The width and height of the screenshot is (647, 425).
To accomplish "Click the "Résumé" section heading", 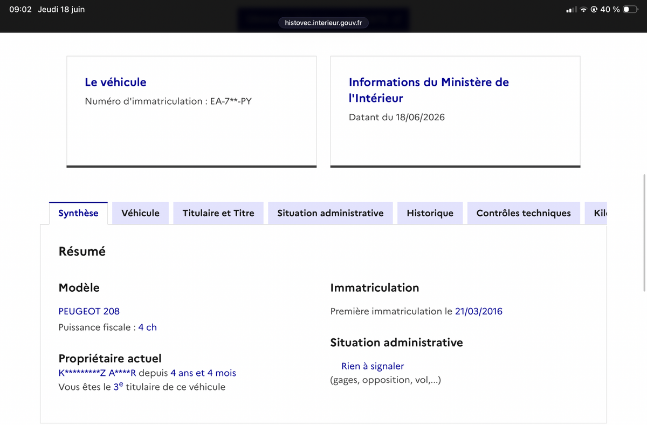I will [x=82, y=251].
